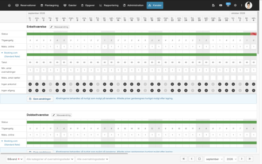Toggle Ingen ankomst for Saturday September 5
The width and height of the screenshot is (262, 164).
[x=57, y=84]
